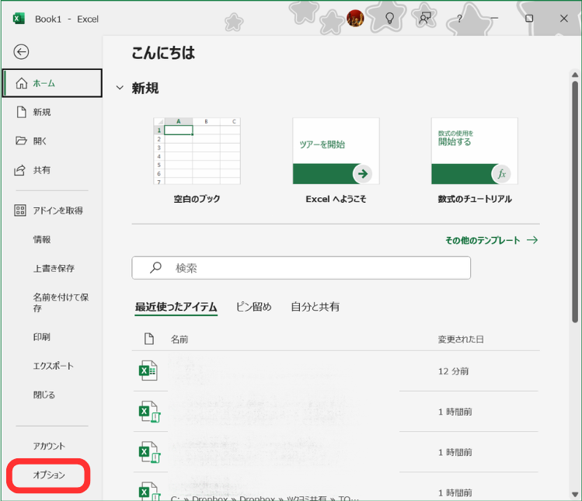Open the 印刷 page
Viewport: 582px width, 501px height.
42,337
